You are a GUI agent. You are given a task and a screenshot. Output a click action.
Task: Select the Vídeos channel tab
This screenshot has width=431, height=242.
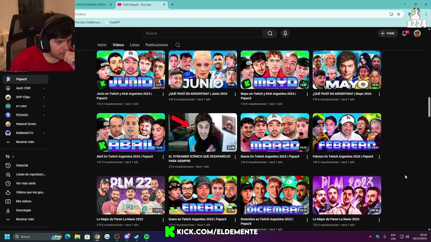[118, 45]
